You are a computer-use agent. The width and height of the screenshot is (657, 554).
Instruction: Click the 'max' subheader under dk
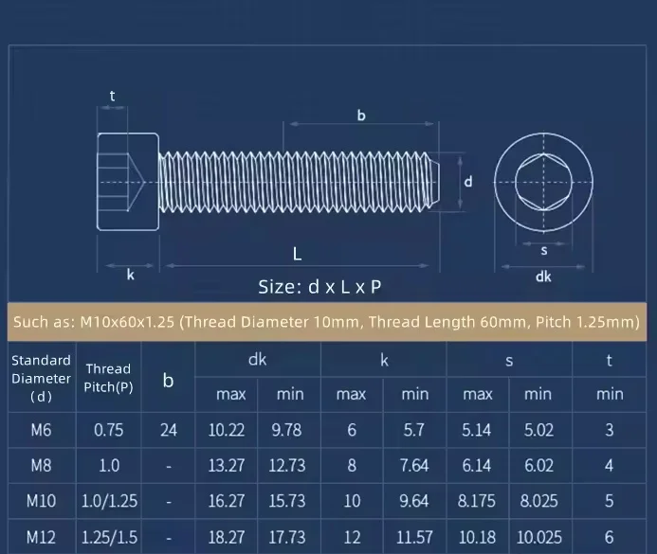tap(231, 394)
